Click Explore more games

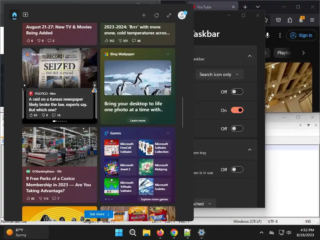coord(154,199)
